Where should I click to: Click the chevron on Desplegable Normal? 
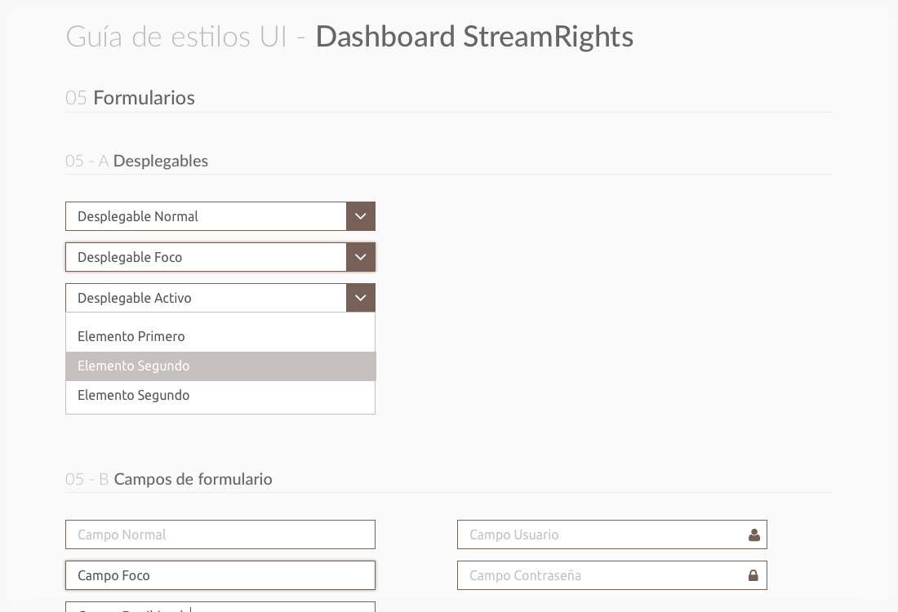pyautogui.click(x=360, y=216)
